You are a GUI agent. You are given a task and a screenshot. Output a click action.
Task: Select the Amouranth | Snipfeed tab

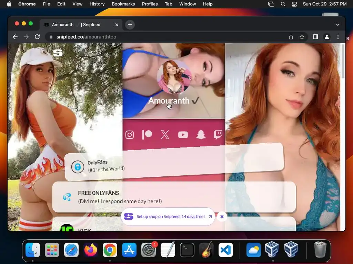coord(81,25)
